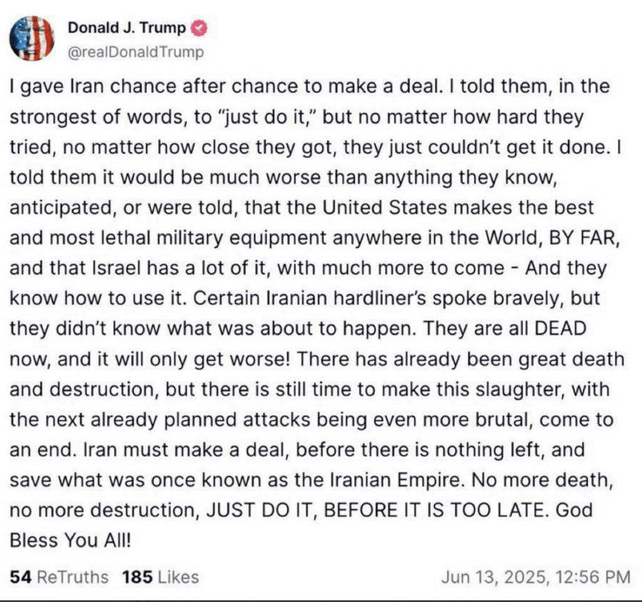Image resolution: width=642 pixels, height=602 pixels.
Task: View the 54 ReTruths list
Action: [x=59, y=577]
